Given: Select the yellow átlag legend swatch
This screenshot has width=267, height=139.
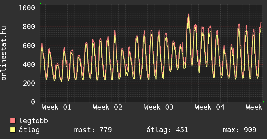Looking at the screenshot, I should (x=13, y=130).
